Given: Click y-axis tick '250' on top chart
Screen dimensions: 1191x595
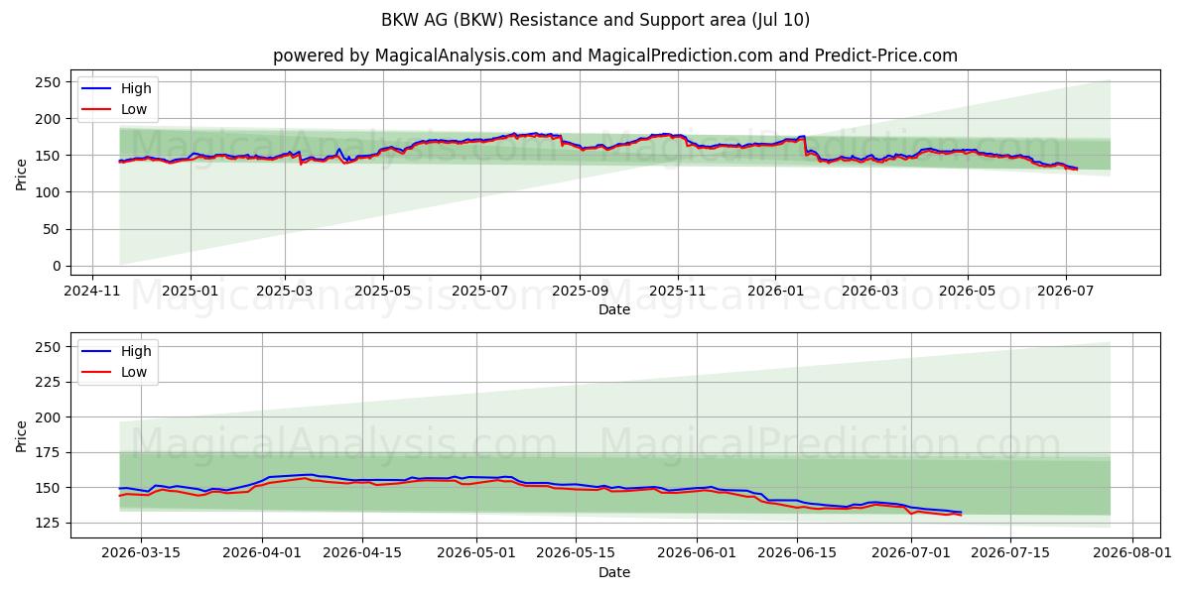Looking at the screenshot, I should [50, 82].
